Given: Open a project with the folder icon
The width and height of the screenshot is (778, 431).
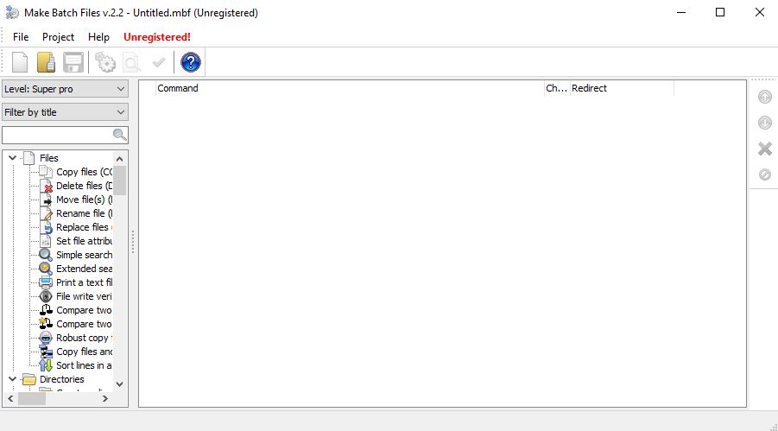Looking at the screenshot, I should 46,62.
